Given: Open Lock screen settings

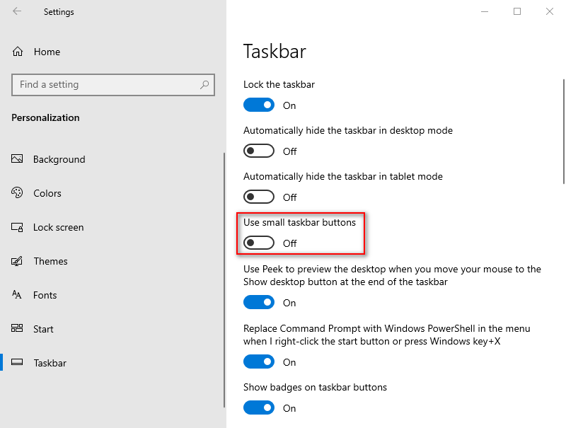Looking at the screenshot, I should (59, 227).
